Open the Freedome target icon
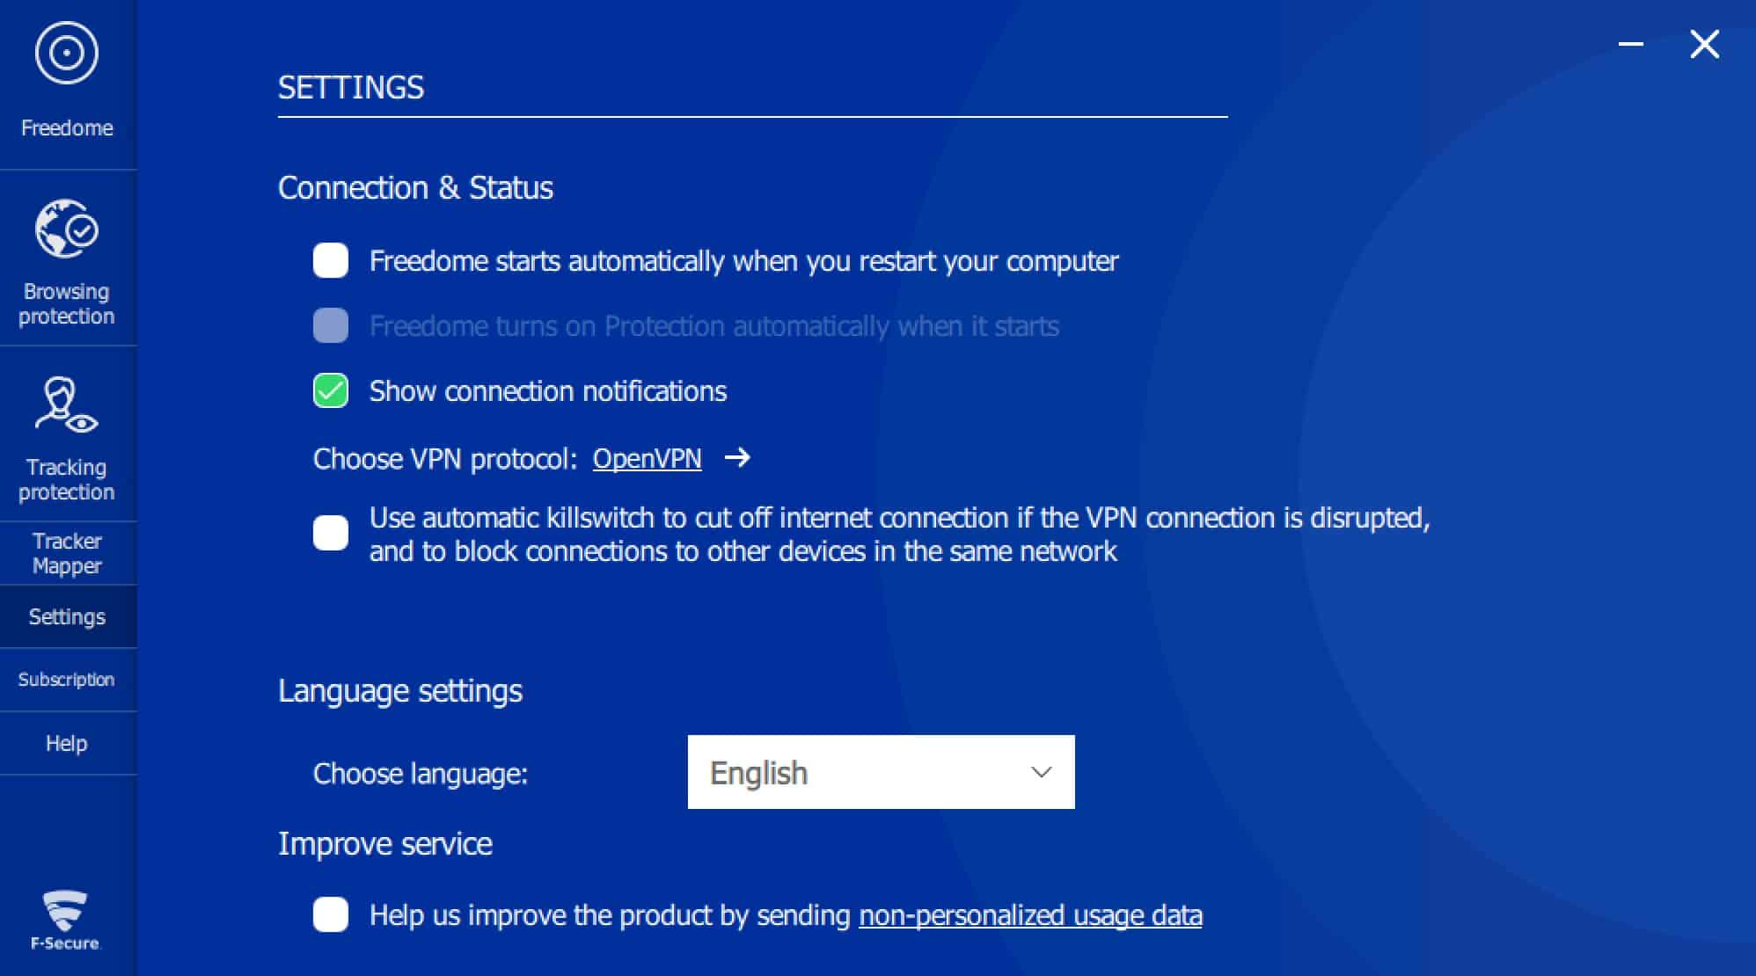The width and height of the screenshot is (1756, 976). 67,54
